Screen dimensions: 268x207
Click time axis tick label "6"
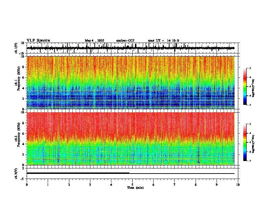pos(154,185)
